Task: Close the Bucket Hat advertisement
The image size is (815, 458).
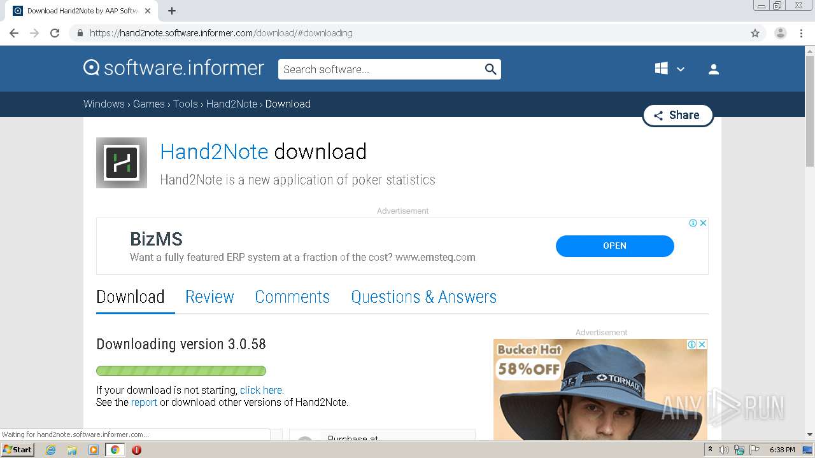Action: click(702, 344)
